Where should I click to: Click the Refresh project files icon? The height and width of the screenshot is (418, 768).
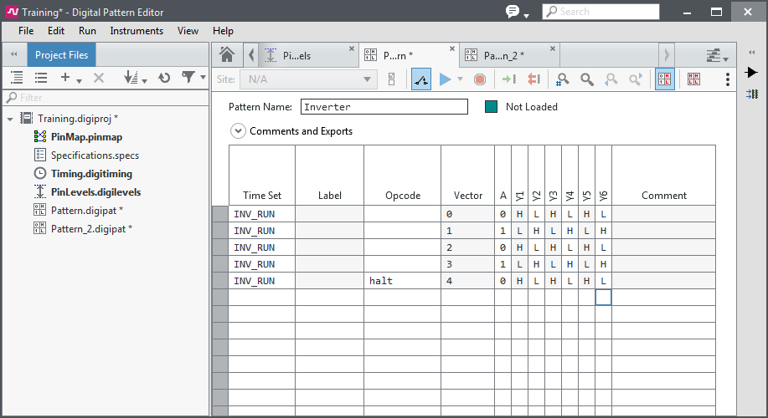coord(164,78)
